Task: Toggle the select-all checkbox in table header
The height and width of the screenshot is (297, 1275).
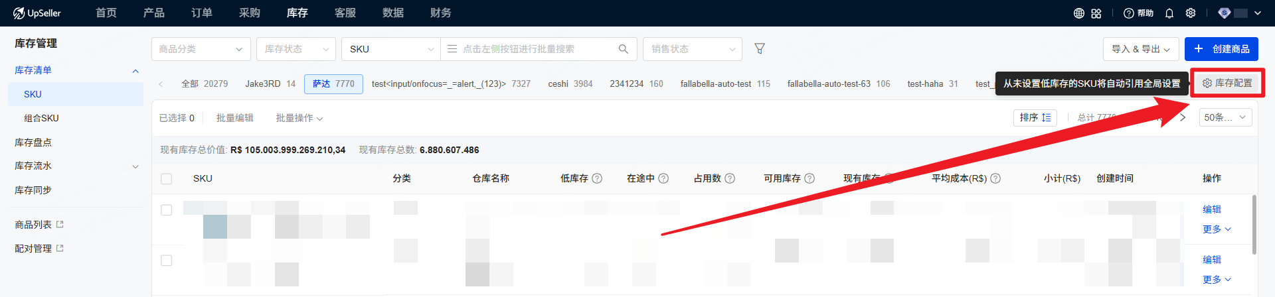Action: [167, 179]
